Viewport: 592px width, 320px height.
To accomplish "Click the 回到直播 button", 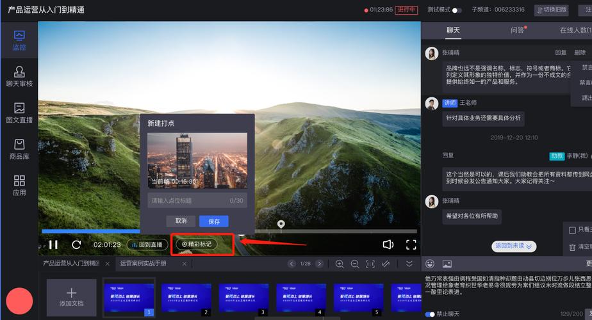I will 147,244.
